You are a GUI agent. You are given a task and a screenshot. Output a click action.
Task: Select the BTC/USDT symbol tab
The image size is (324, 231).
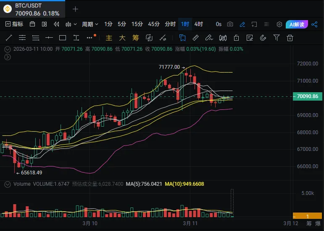(x=32, y=9)
